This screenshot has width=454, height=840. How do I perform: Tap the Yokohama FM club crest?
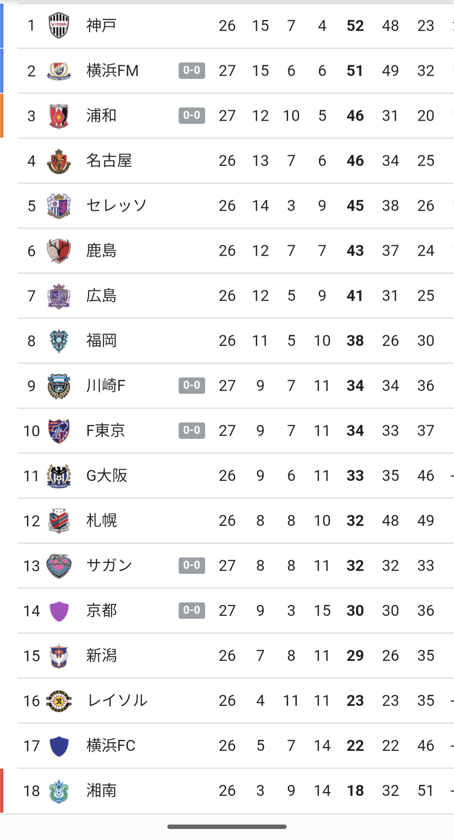[x=59, y=71]
